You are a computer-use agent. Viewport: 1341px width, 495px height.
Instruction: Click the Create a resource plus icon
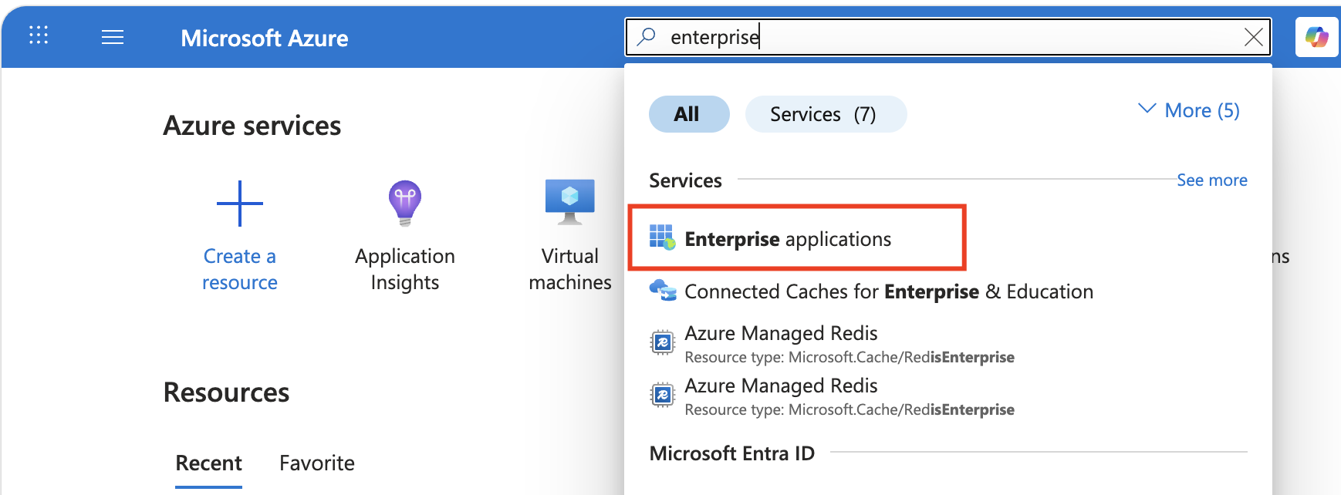240,204
